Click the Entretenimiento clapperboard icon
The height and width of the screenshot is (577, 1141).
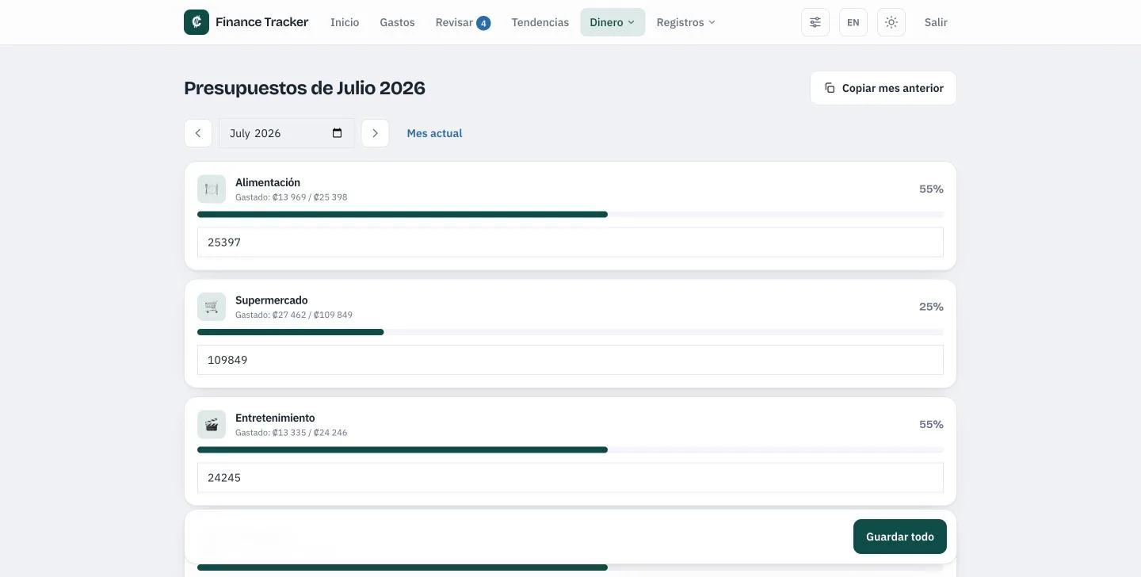pos(212,424)
